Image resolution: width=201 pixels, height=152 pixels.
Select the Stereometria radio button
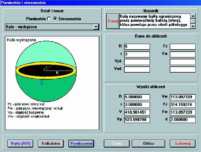pos(55,19)
